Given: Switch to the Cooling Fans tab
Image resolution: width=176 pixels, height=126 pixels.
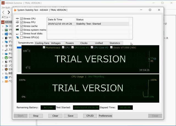Looking at the screenshot, I should [42, 43].
